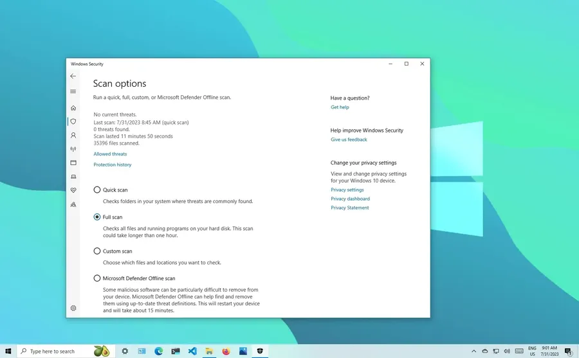Open the Allowed threats link
Viewport: 579px width, 358px height.
[x=110, y=154]
